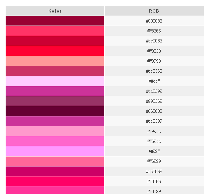Select the #cc0066 magenta swatch
This screenshot has height=194, width=206.
55,171
